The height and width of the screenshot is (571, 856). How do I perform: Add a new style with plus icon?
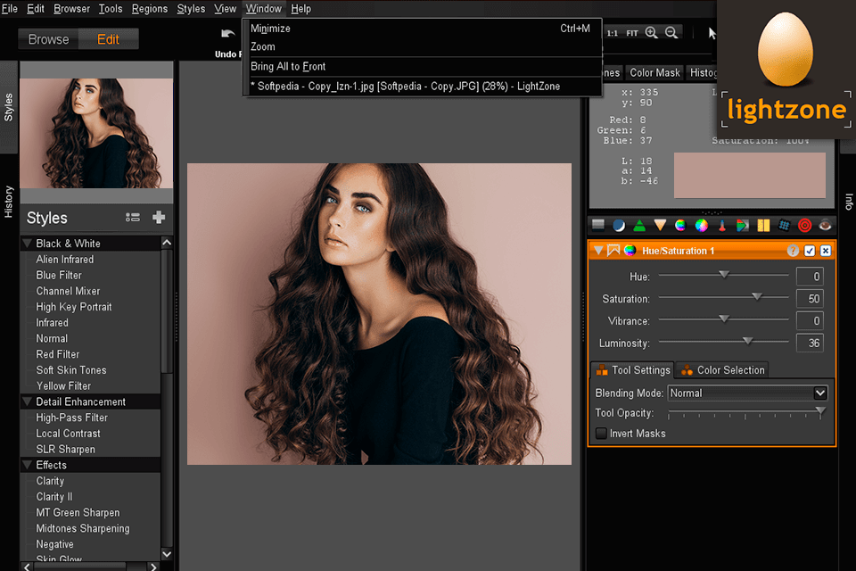[159, 218]
